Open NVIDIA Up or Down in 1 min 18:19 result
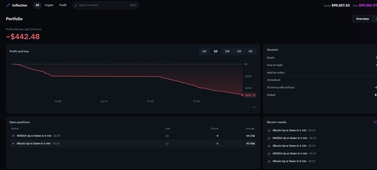The image size is (377, 170). coord(322,153)
